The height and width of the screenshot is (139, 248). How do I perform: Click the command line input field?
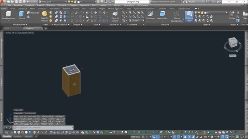pos(43,127)
